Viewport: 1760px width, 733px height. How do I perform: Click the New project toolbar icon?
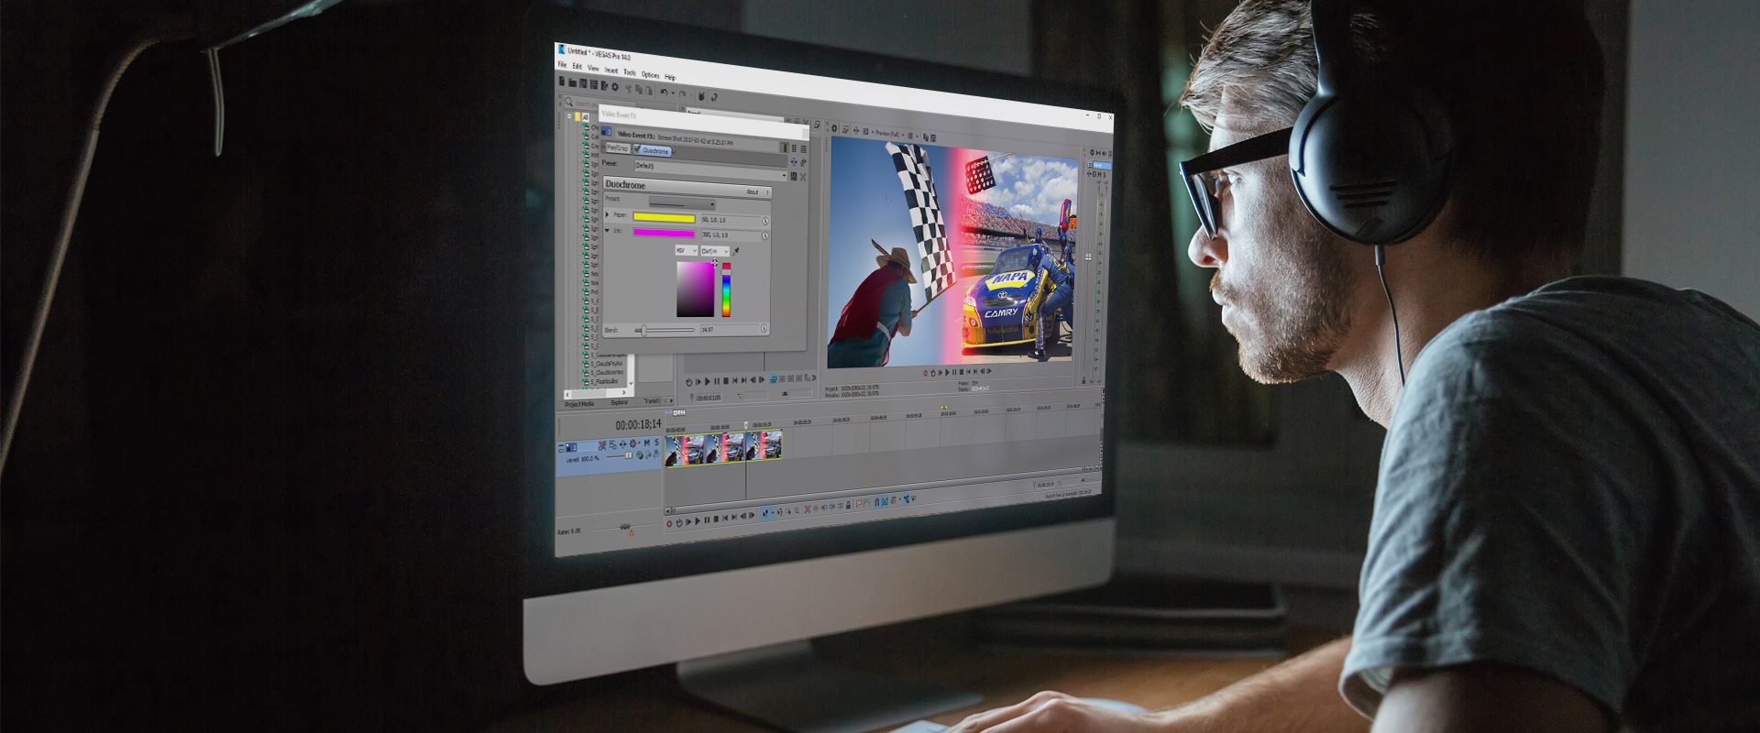click(562, 81)
